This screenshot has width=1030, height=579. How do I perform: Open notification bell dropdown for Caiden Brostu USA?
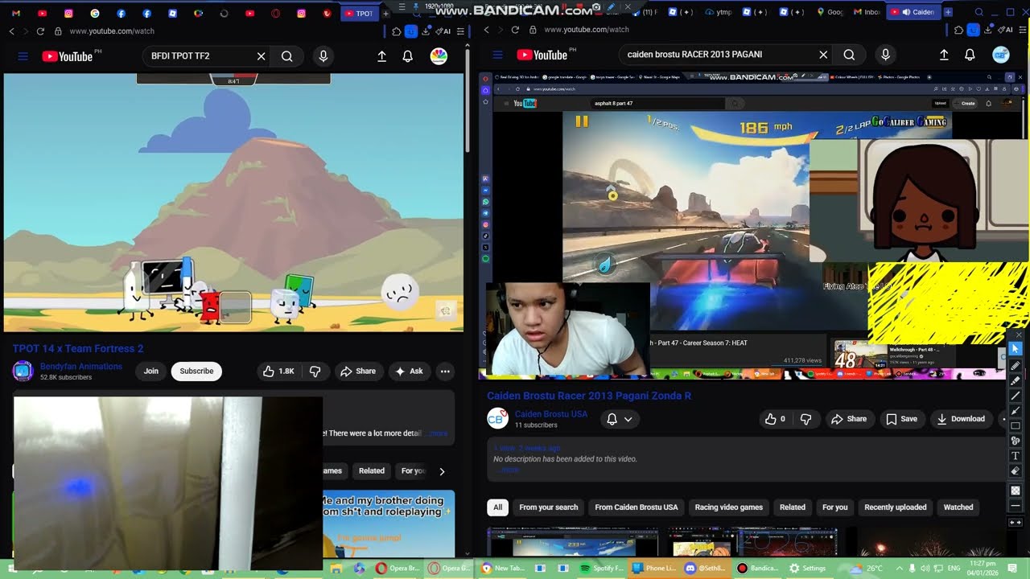(618, 419)
